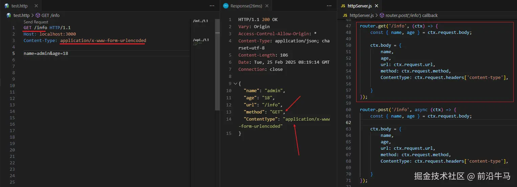
Task: Click the 'Host: localhost:3000' line
Action: click(50, 34)
